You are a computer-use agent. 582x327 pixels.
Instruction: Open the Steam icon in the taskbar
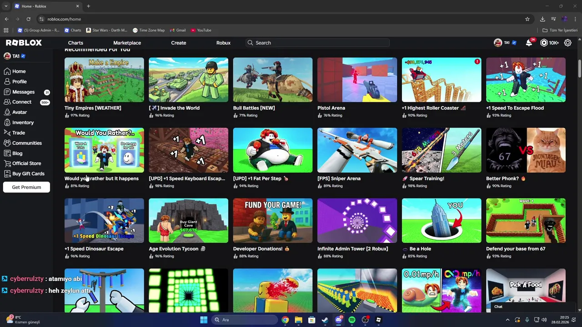[x=325, y=320]
